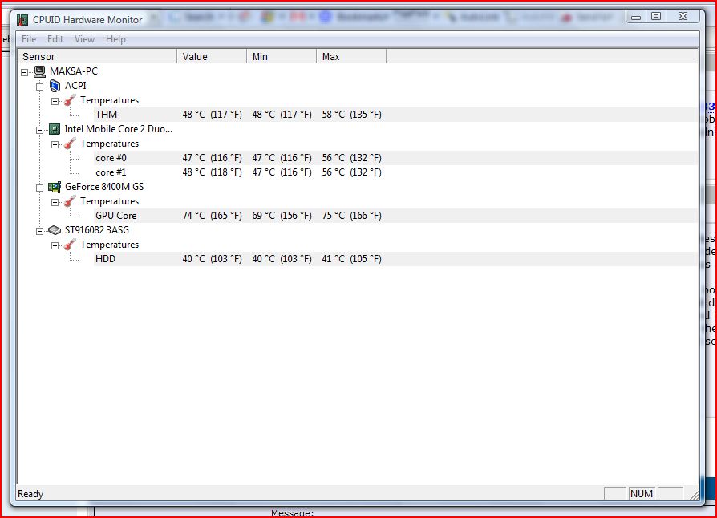Select the Intel Mobile Core 2 Duo label
The image size is (717, 518).
pos(119,129)
